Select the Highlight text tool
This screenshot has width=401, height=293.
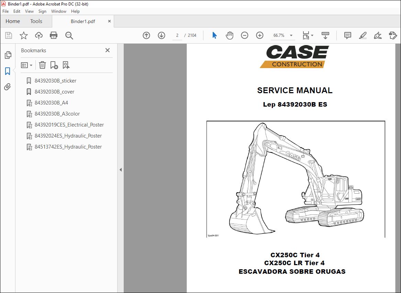[x=363, y=35]
